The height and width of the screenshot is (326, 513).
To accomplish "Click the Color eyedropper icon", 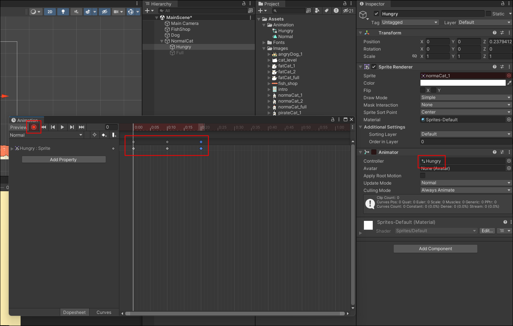I will tap(509, 83).
